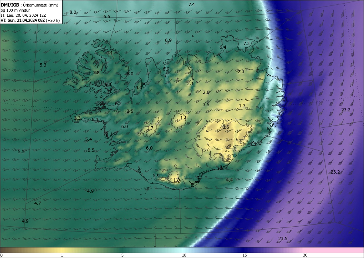Click the 5.4 value label
364x258 pixels.
click(88, 139)
